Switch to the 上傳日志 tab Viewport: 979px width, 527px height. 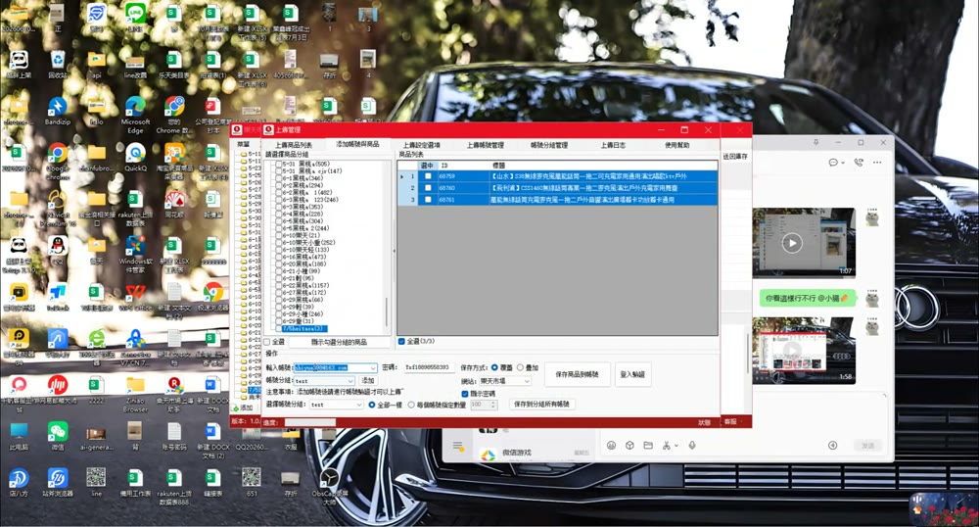pyautogui.click(x=613, y=145)
